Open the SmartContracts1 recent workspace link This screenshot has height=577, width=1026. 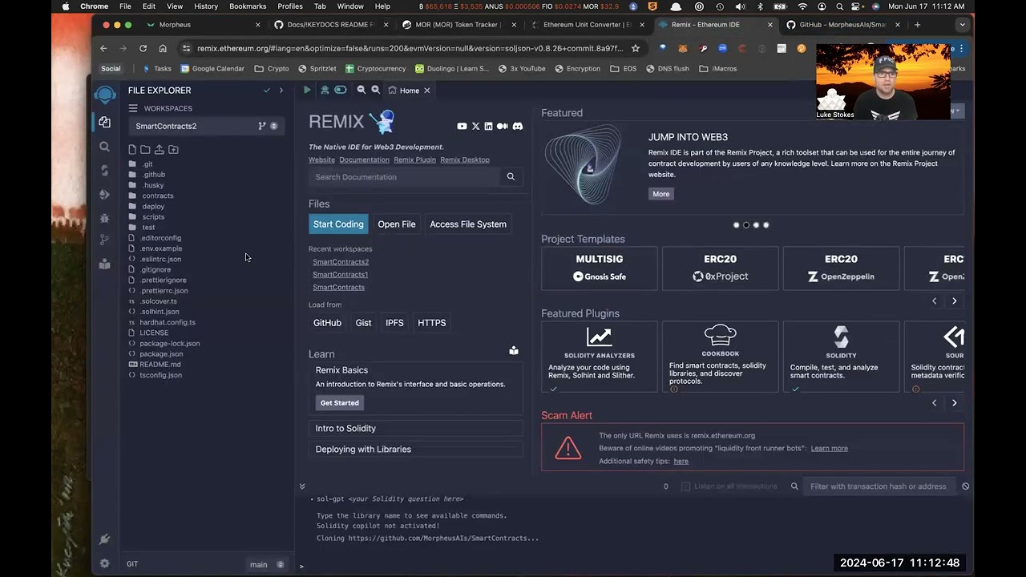click(x=341, y=275)
